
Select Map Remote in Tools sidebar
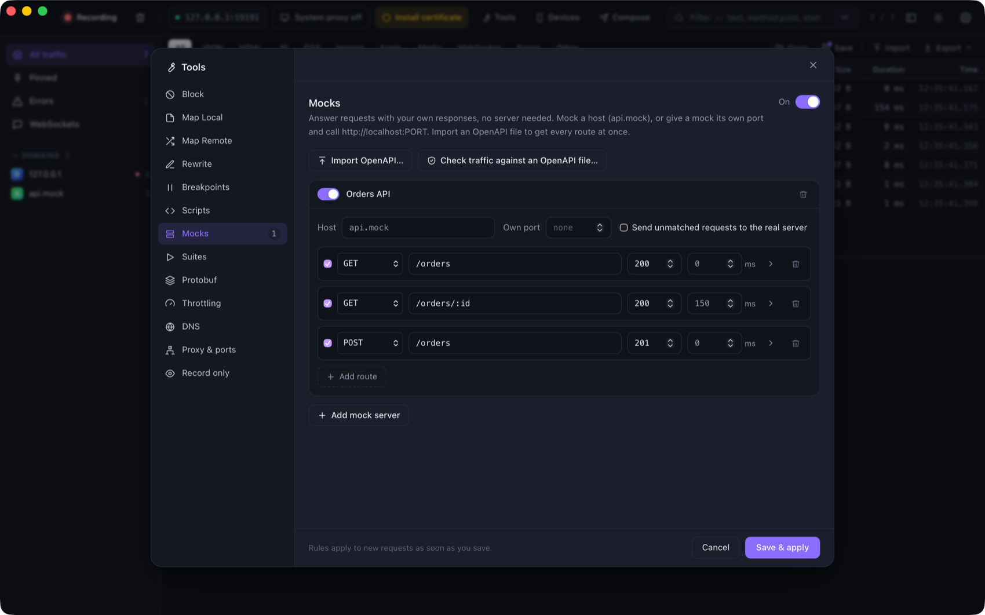(222, 141)
